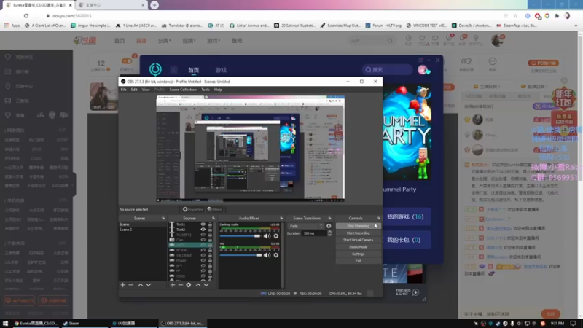583x328 pixels.
Task: Switch to OBS on the taskbar
Action: [x=183, y=323]
